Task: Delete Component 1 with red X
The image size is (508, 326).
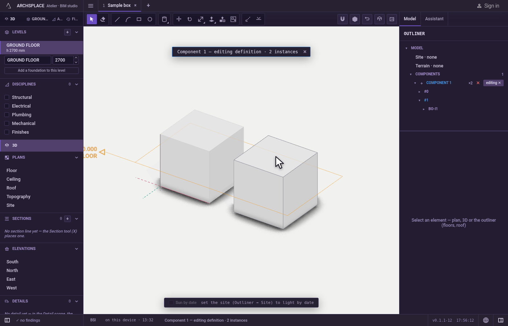Action: click(478, 83)
